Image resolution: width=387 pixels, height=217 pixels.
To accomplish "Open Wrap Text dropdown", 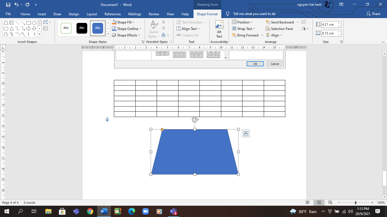I will [x=244, y=29].
